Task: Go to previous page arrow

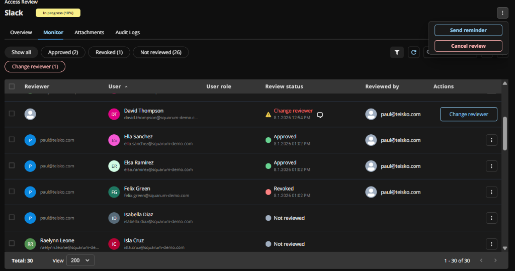Action: coord(481,260)
